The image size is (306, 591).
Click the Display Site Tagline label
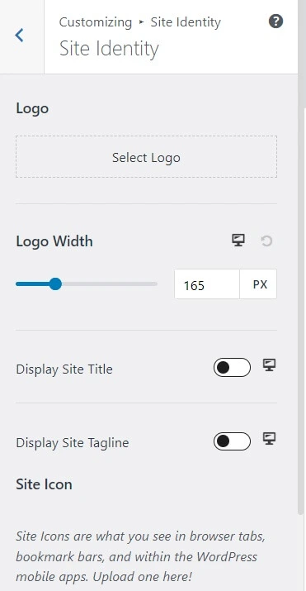click(73, 442)
